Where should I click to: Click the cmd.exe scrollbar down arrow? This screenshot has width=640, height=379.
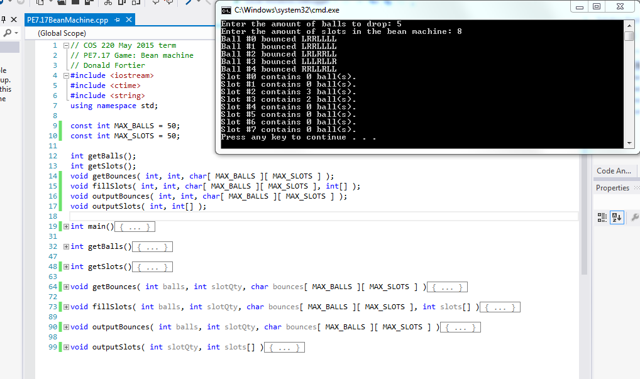629,143
